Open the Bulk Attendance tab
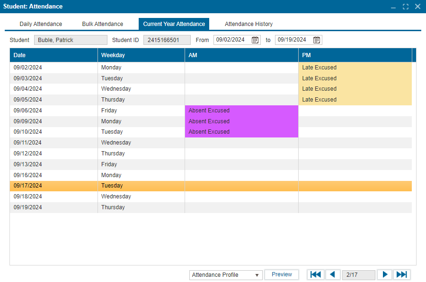Image resolution: width=426 pixels, height=282 pixels. [102, 24]
